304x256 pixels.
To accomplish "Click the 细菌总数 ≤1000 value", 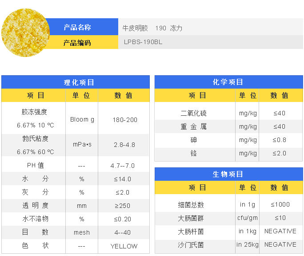I will coord(280,204).
